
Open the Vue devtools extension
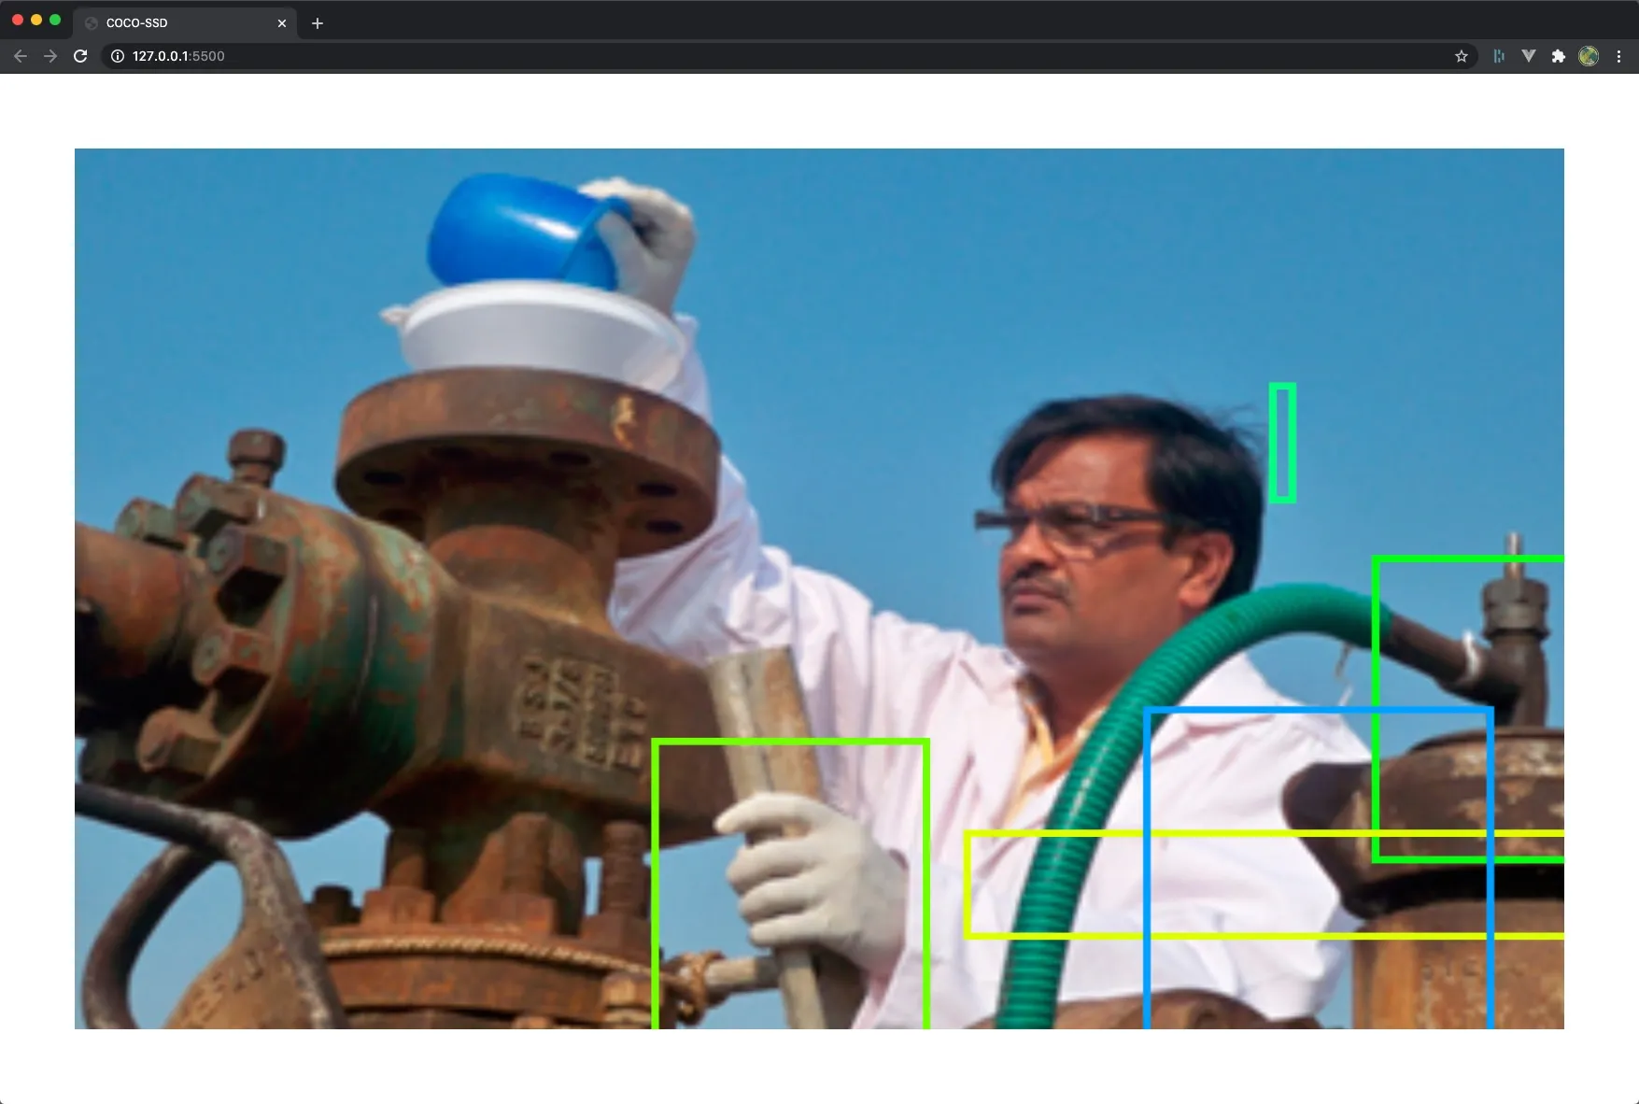click(x=1528, y=56)
